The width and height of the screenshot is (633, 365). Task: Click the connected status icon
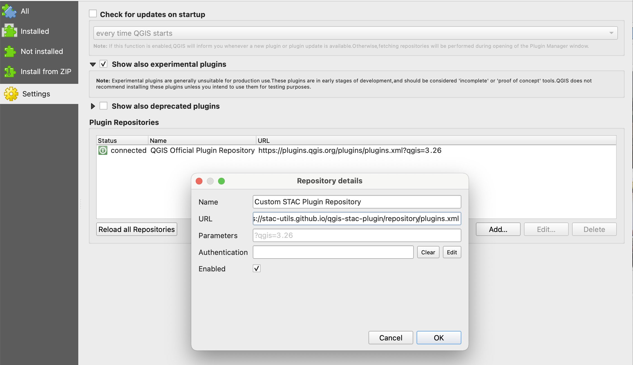103,150
